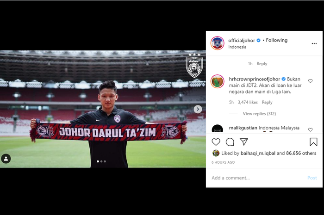Reply to the hrhcrownprinceofjohor comment
This screenshot has height=215, width=324.
click(267, 102)
